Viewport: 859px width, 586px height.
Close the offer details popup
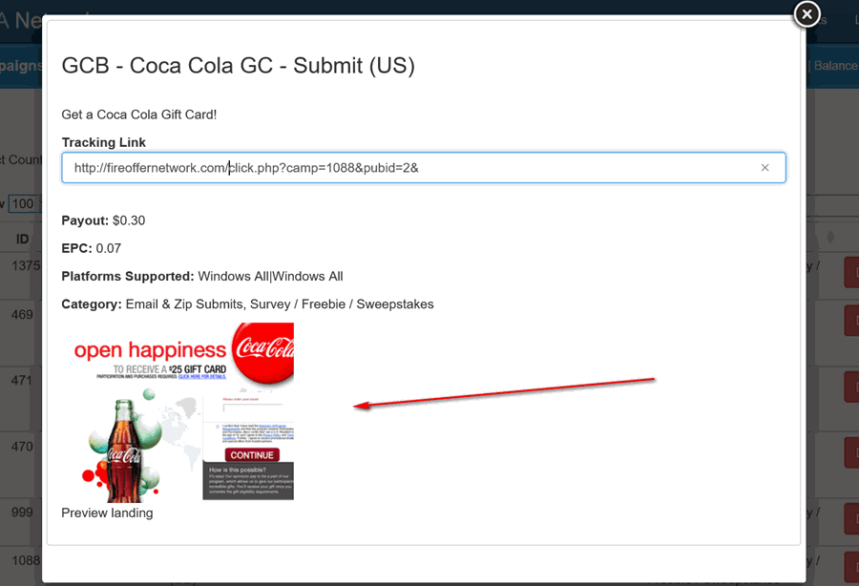coord(807,14)
